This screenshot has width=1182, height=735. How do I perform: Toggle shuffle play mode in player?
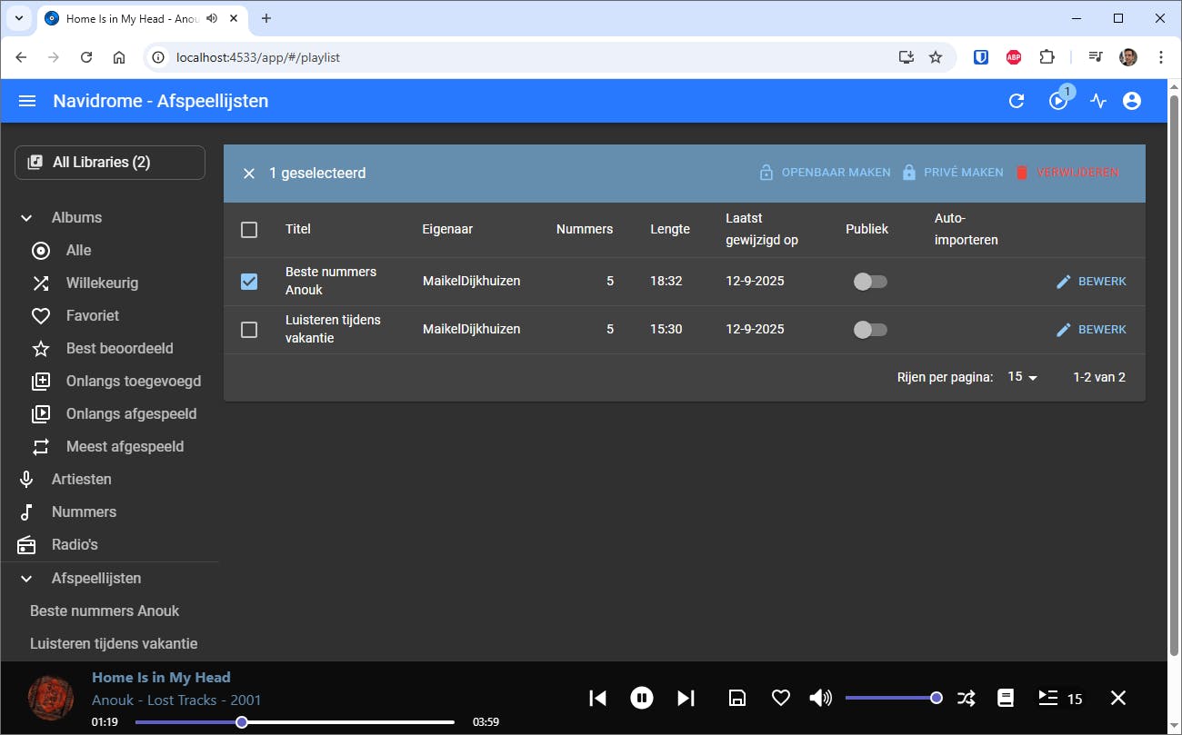tap(966, 698)
